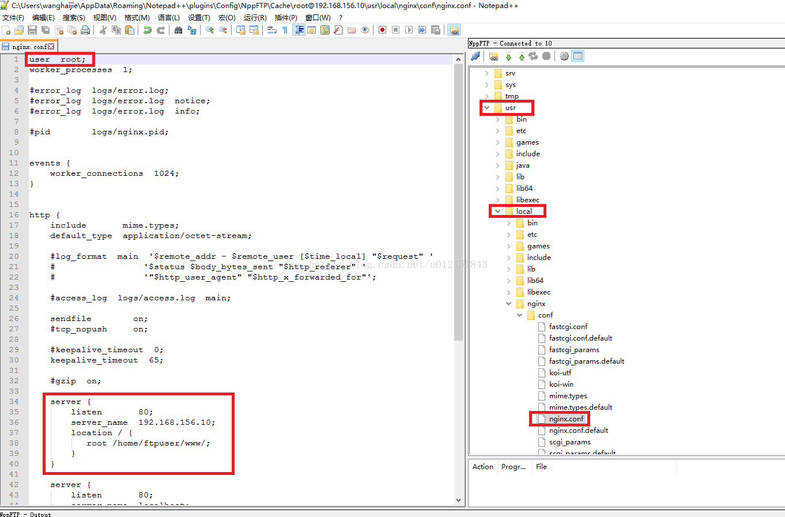Click the Zoom In magnifier icon
The height and width of the screenshot is (517, 785).
pyautogui.click(x=210, y=30)
